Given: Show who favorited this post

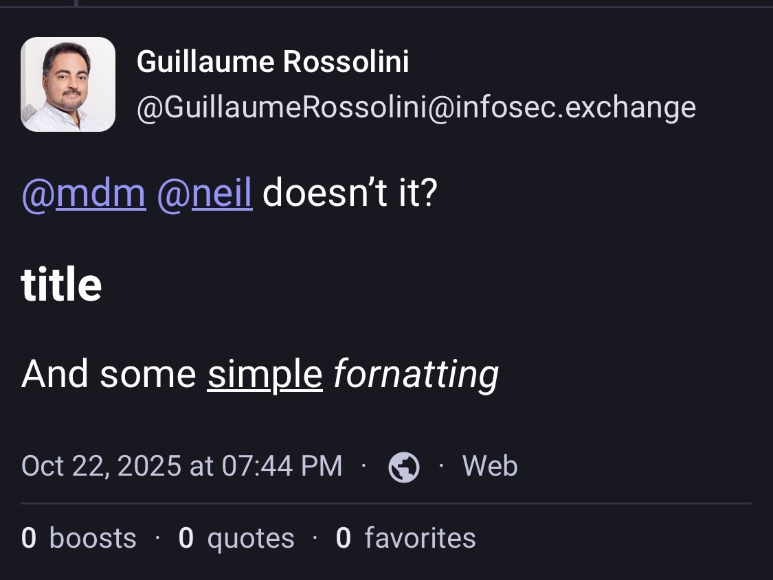Looking at the screenshot, I should tap(419, 538).
